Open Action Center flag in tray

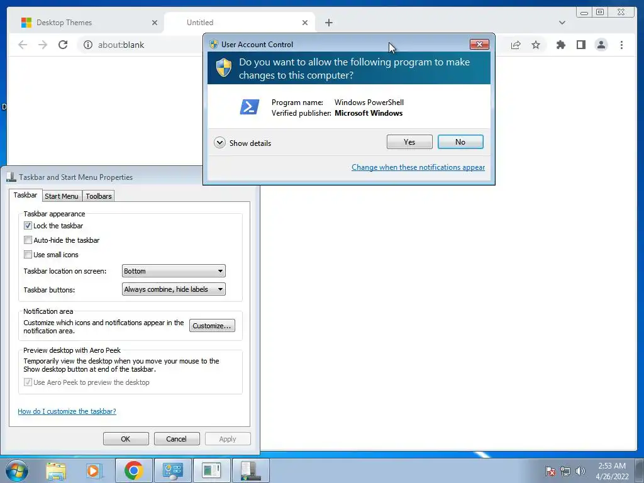[550, 471]
